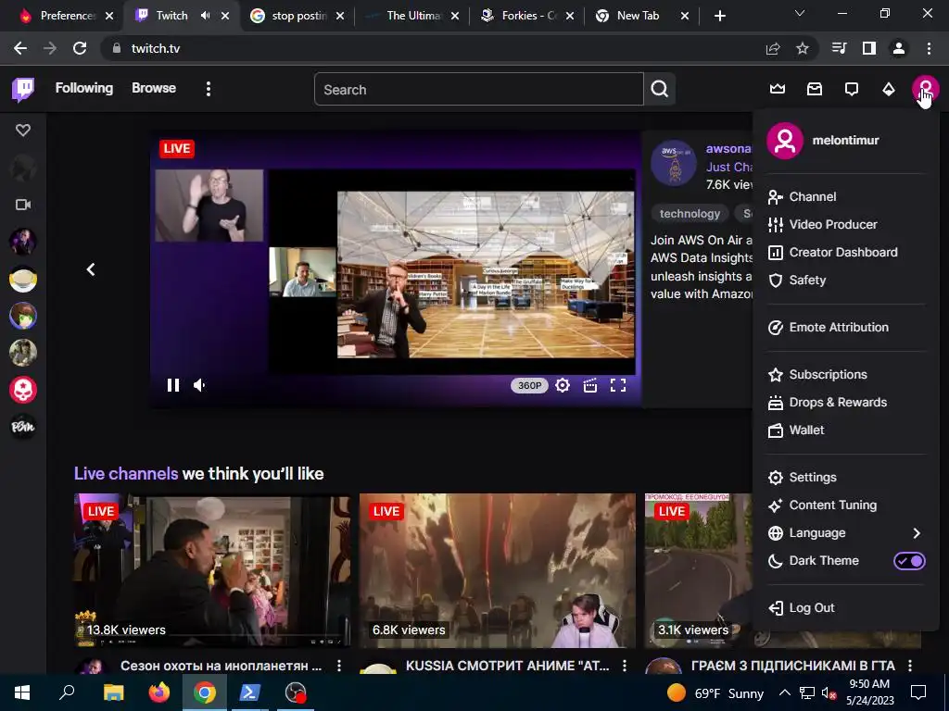Screen dimensions: 949x711
Task: Click the recommended channels camera icon
Action: pos(23,205)
